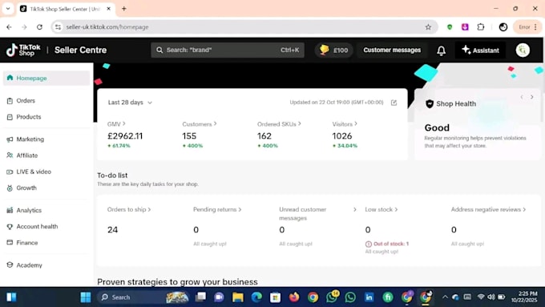
Task: Click the £2962.11 GMV value
Action: click(x=125, y=136)
